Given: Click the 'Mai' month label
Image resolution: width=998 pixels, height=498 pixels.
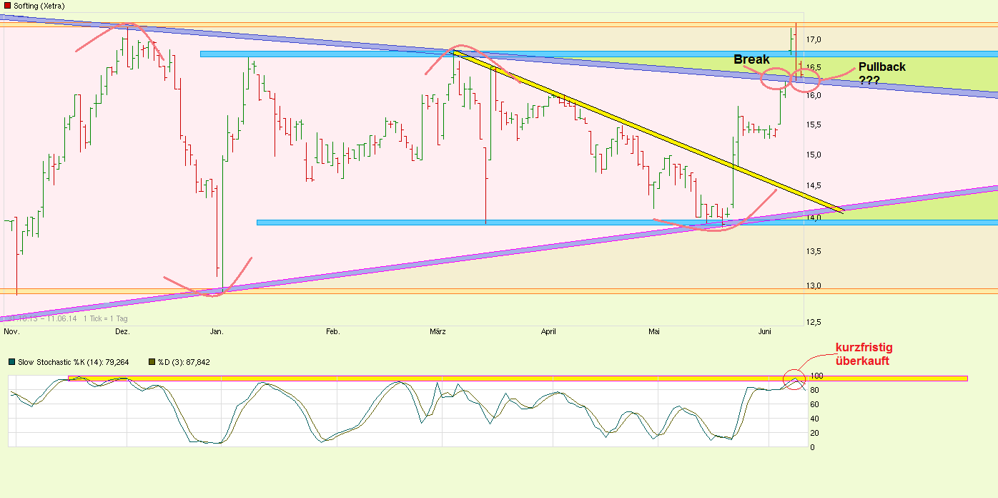Looking at the screenshot, I should [x=654, y=332].
